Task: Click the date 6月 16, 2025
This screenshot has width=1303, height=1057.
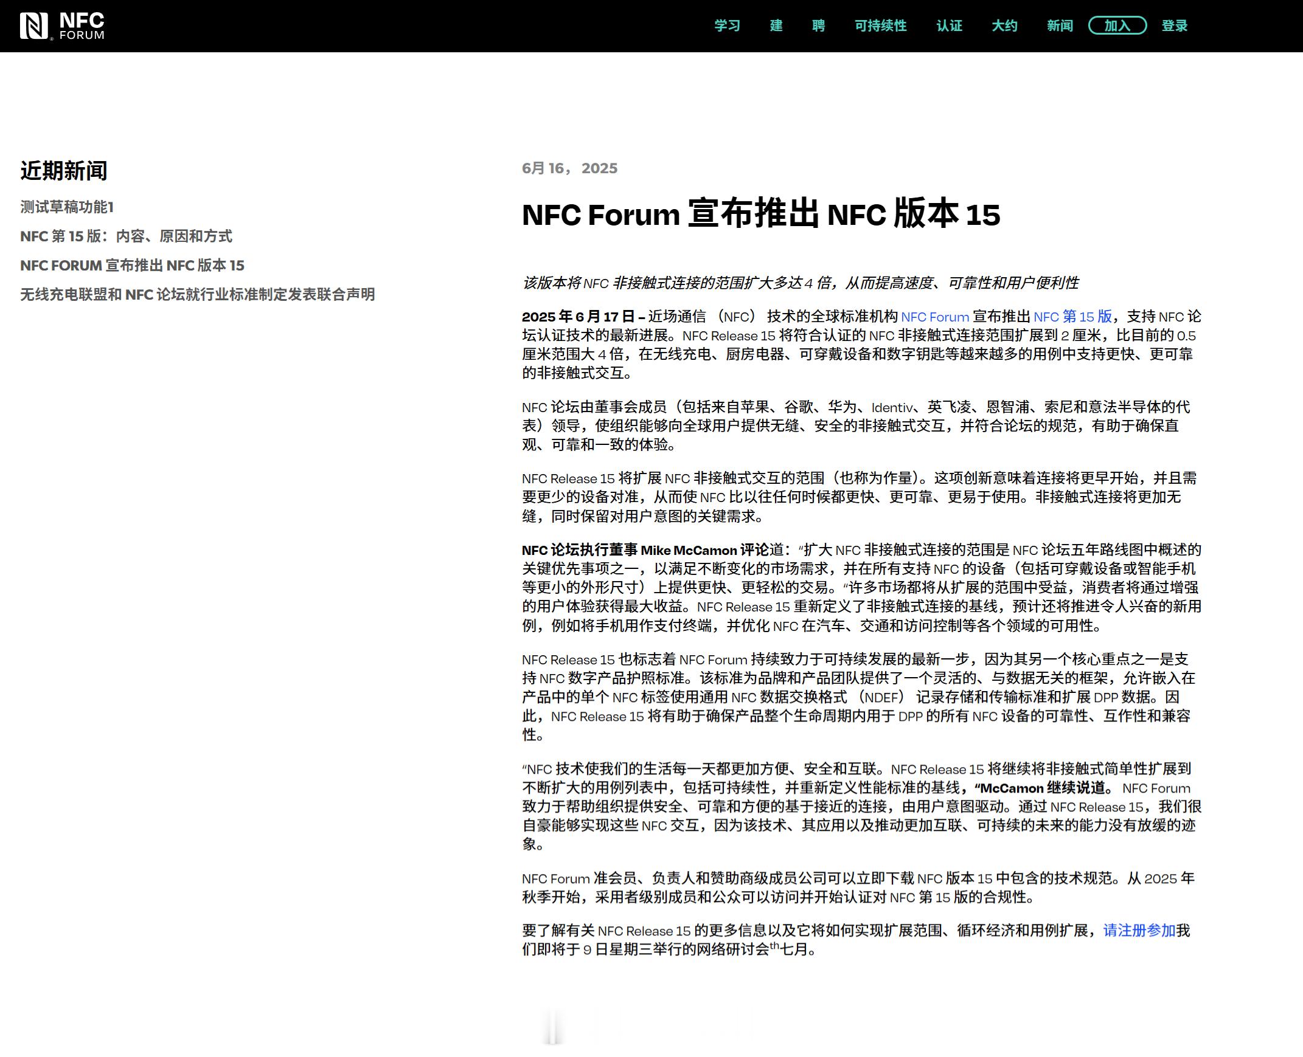Action: (x=569, y=168)
